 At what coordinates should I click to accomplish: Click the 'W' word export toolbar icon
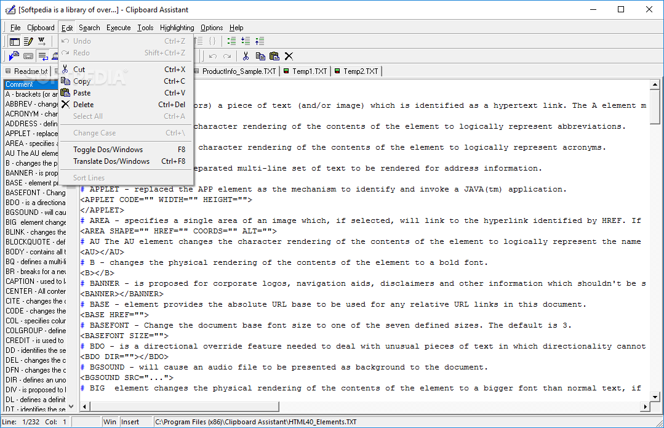(x=41, y=41)
